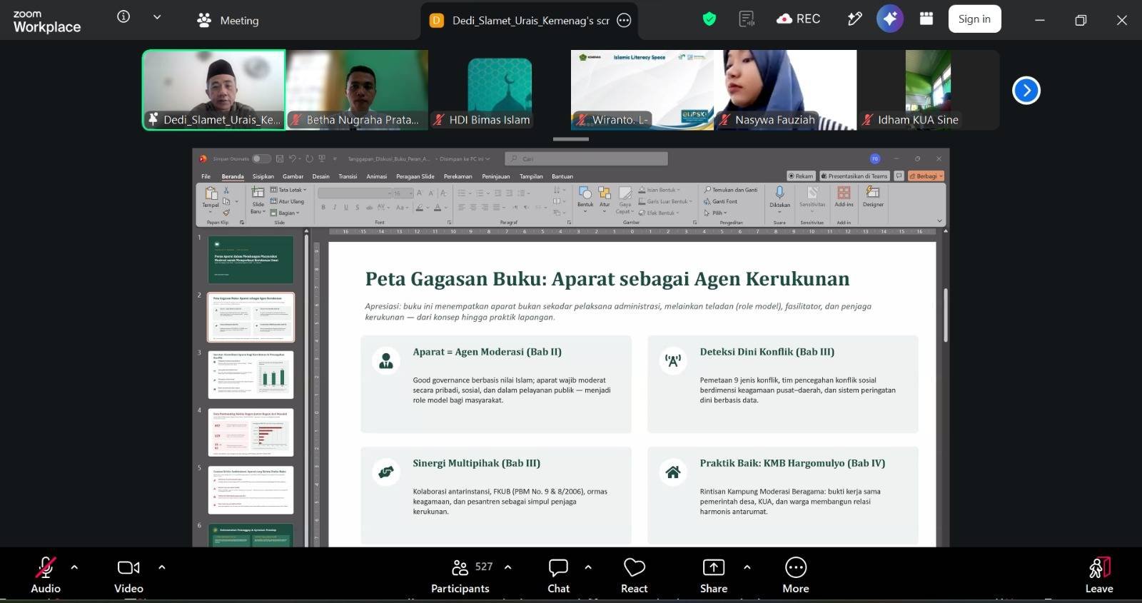Screen dimensions: 1142x603
Task: Select Betha Nugraha Prata video tile
Action: pyautogui.click(x=358, y=90)
